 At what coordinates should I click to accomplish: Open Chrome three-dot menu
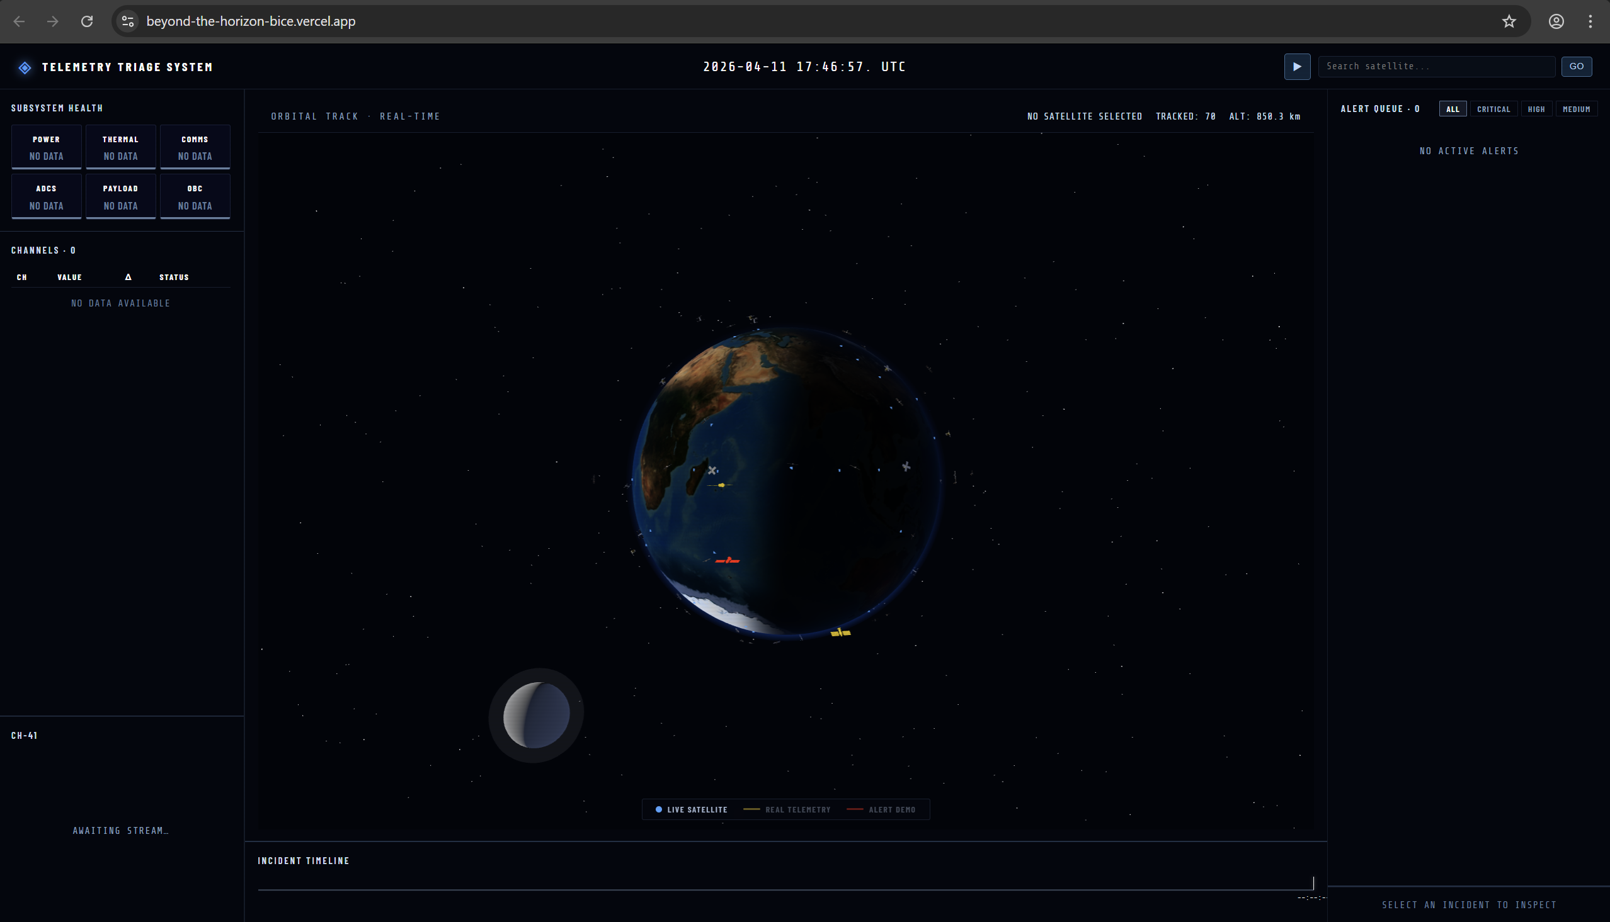click(1590, 21)
